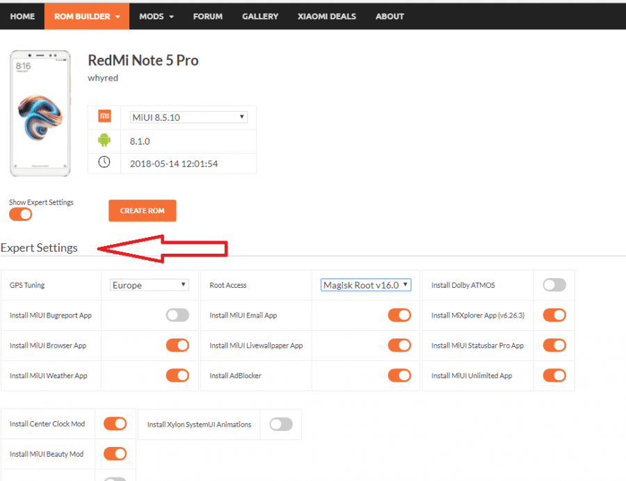Open the Xiaomi Deals link
Image resolution: width=626 pixels, height=481 pixels.
coord(327,17)
